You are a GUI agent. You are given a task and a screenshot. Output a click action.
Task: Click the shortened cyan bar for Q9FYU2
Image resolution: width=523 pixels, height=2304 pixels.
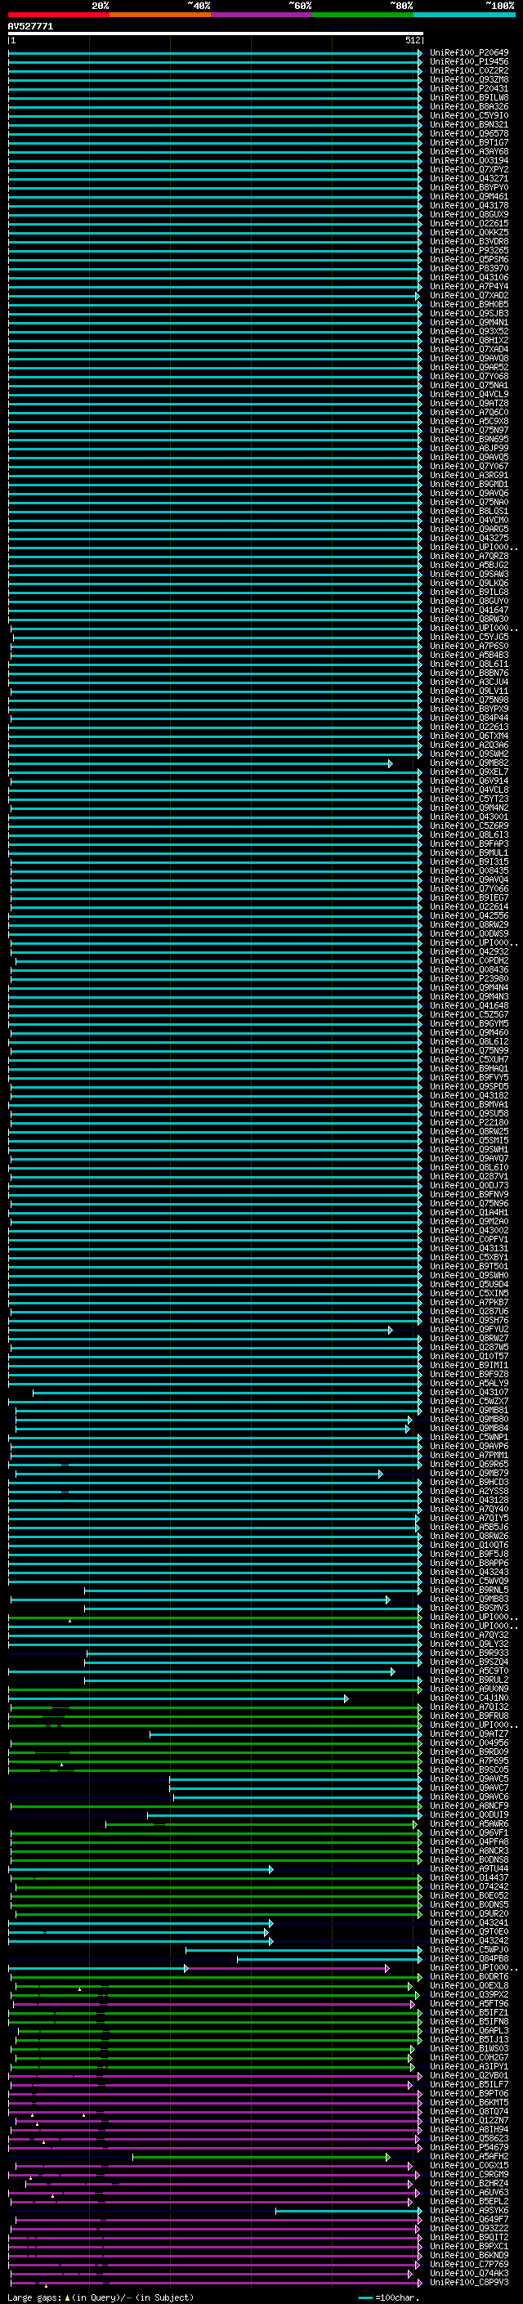(x=200, y=1330)
